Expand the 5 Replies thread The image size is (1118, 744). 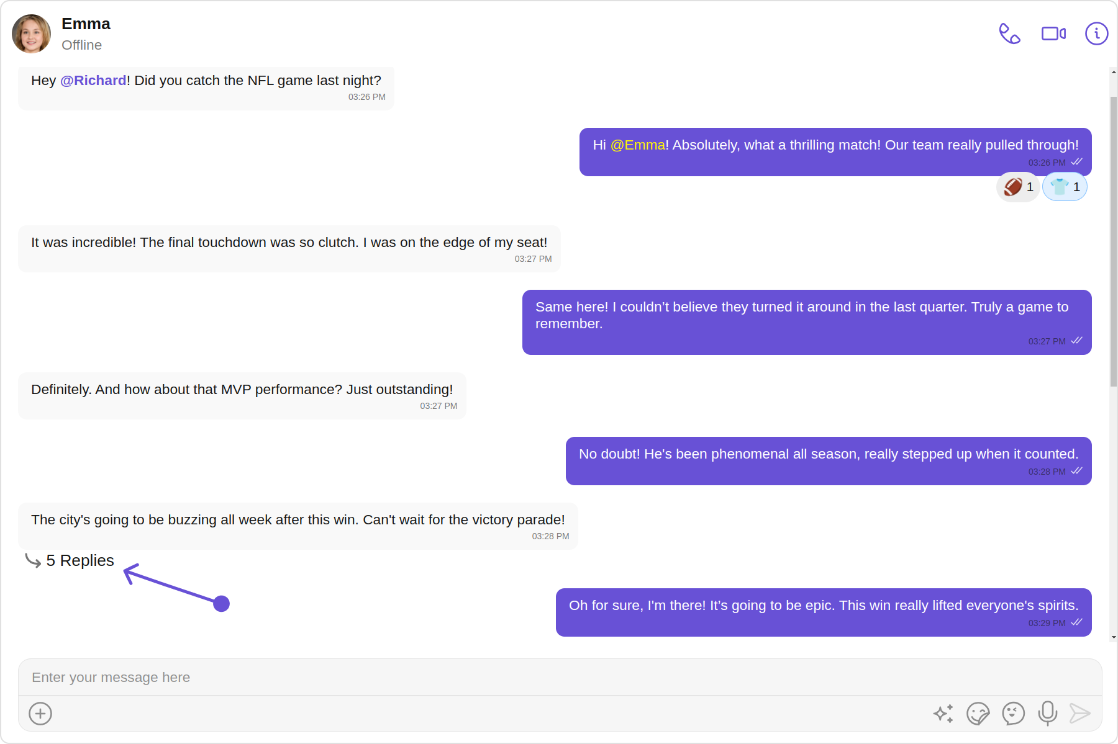[x=70, y=560]
